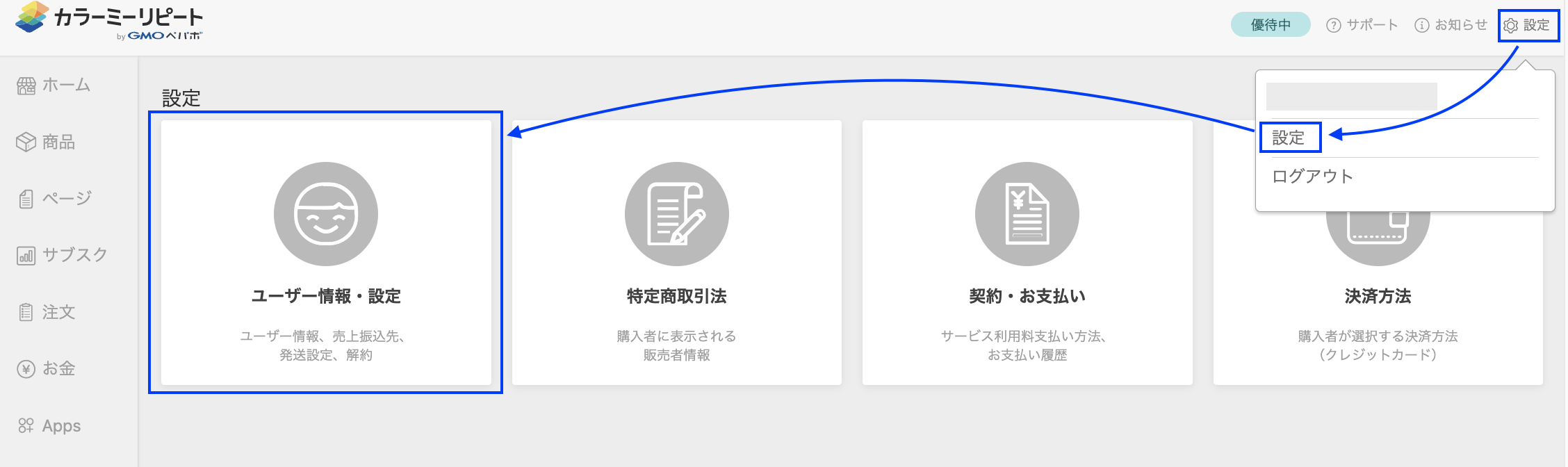Open the お知らせ notifications link
1568x467 pixels.
(1451, 25)
